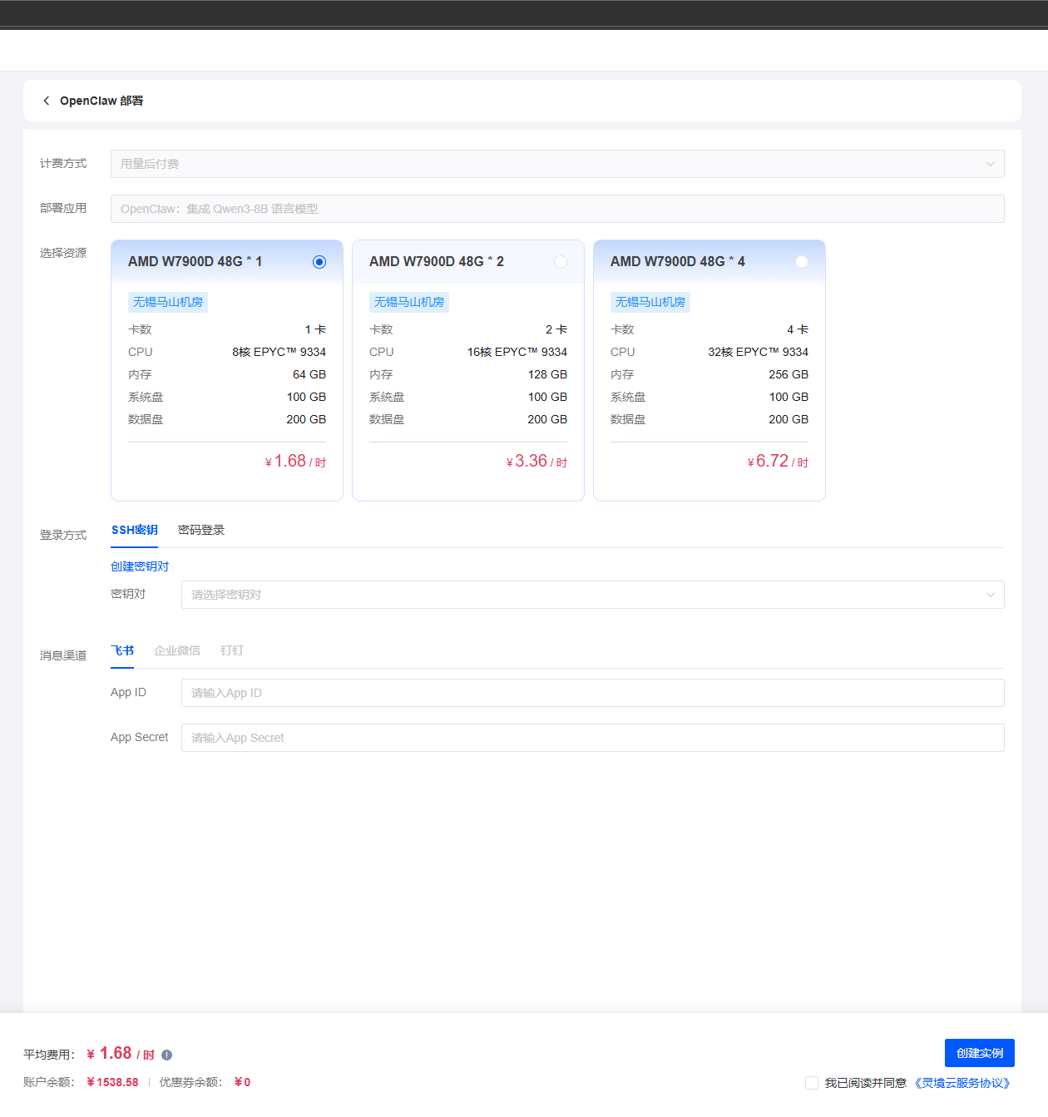Select the AMD W7900D 48G * 1 radio button
Image resolution: width=1048 pixels, height=1117 pixels.
click(319, 262)
